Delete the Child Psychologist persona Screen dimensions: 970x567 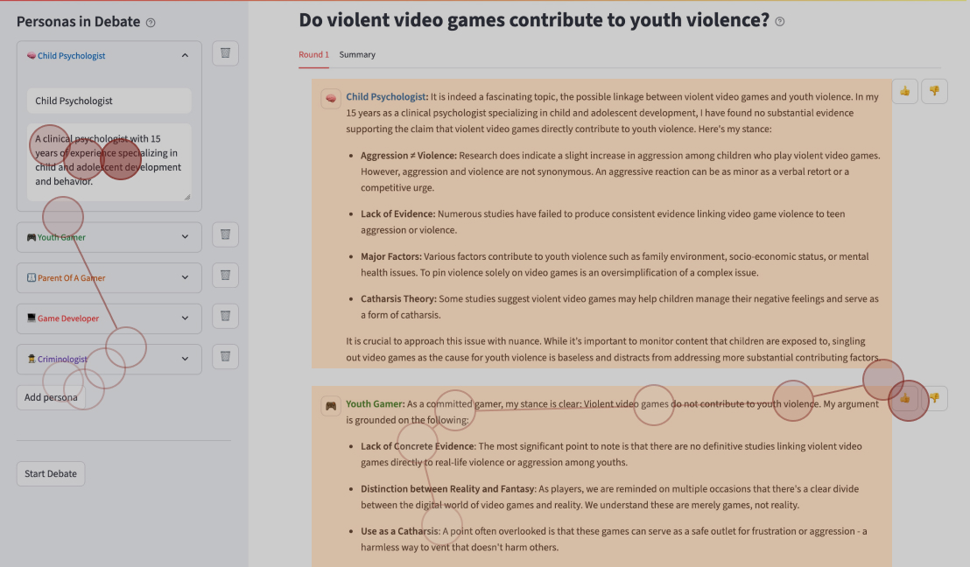(x=225, y=53)
